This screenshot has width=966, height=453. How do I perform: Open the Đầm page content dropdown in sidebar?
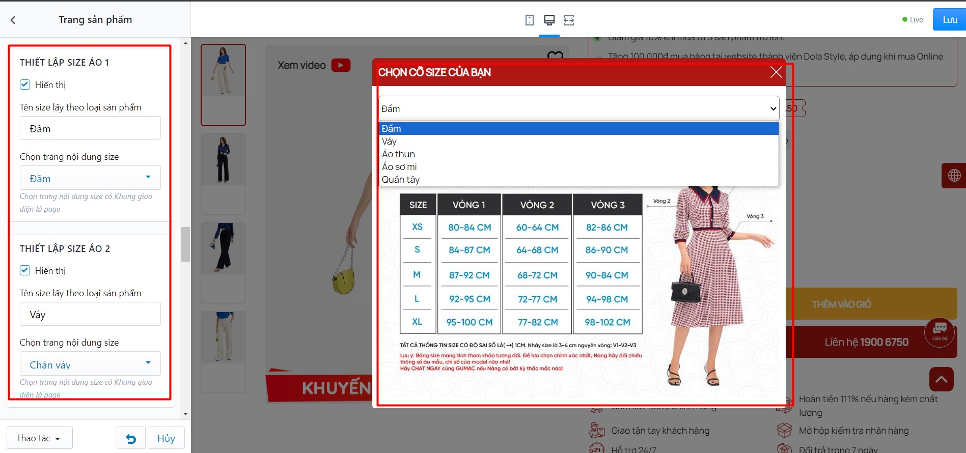[x=90, y=178]
